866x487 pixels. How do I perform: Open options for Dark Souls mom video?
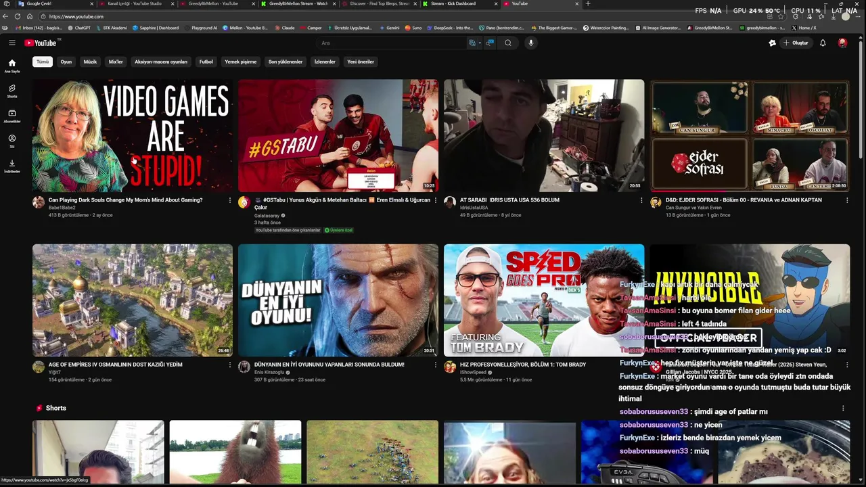(230, 200)
